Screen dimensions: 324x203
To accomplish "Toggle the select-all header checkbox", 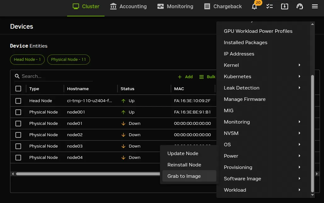I will pos(18,89).
